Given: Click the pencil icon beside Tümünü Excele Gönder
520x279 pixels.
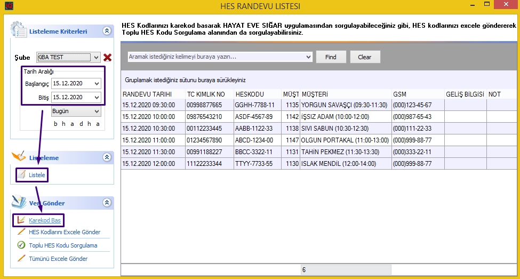Looking at the screenshot, I should click(x=21, y=259).
